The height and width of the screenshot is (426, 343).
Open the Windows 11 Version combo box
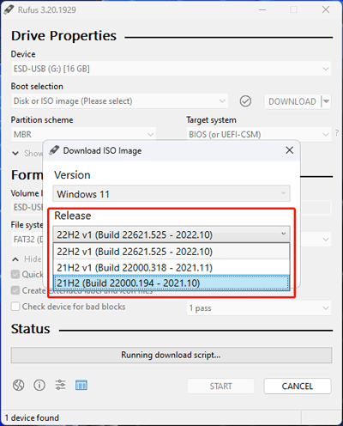tap(171, 194)
